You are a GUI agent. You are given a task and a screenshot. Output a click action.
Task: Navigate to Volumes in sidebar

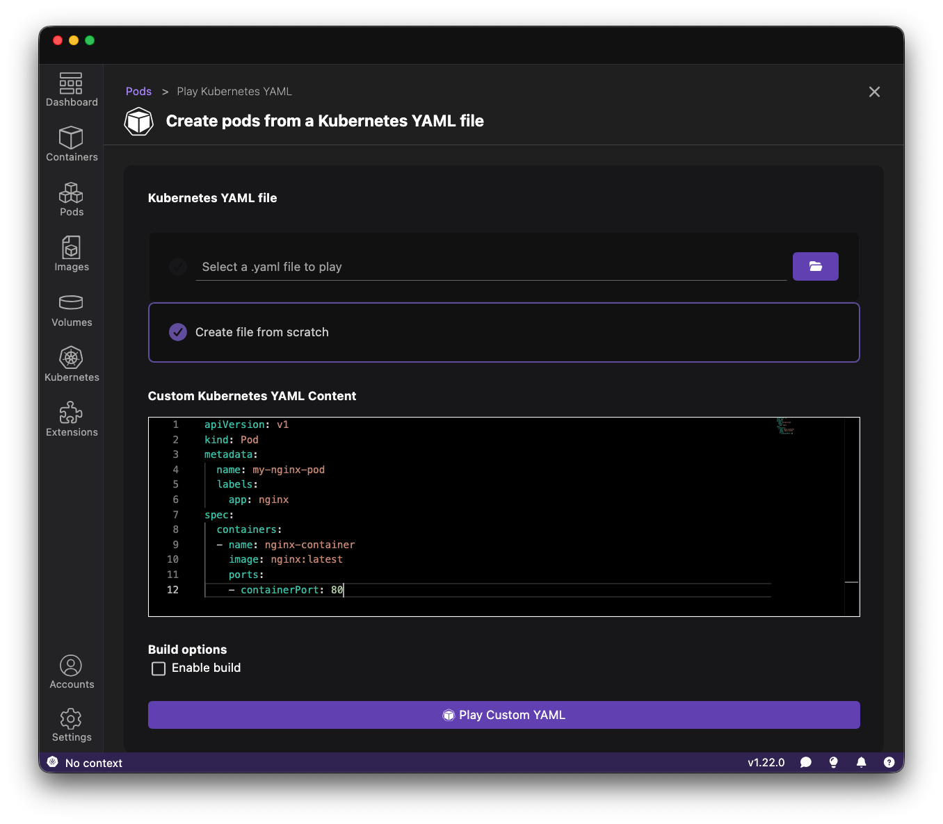point(71,310)
